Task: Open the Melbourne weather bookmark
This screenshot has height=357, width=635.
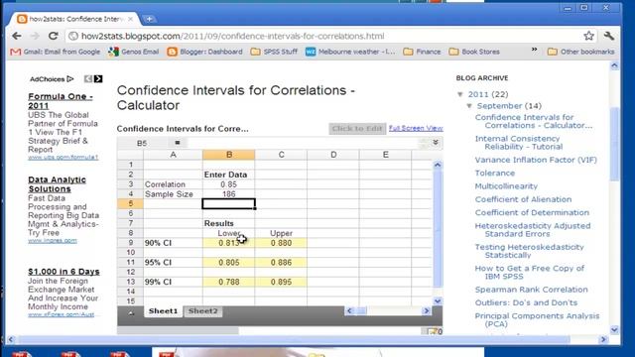Action: [350, 52]
